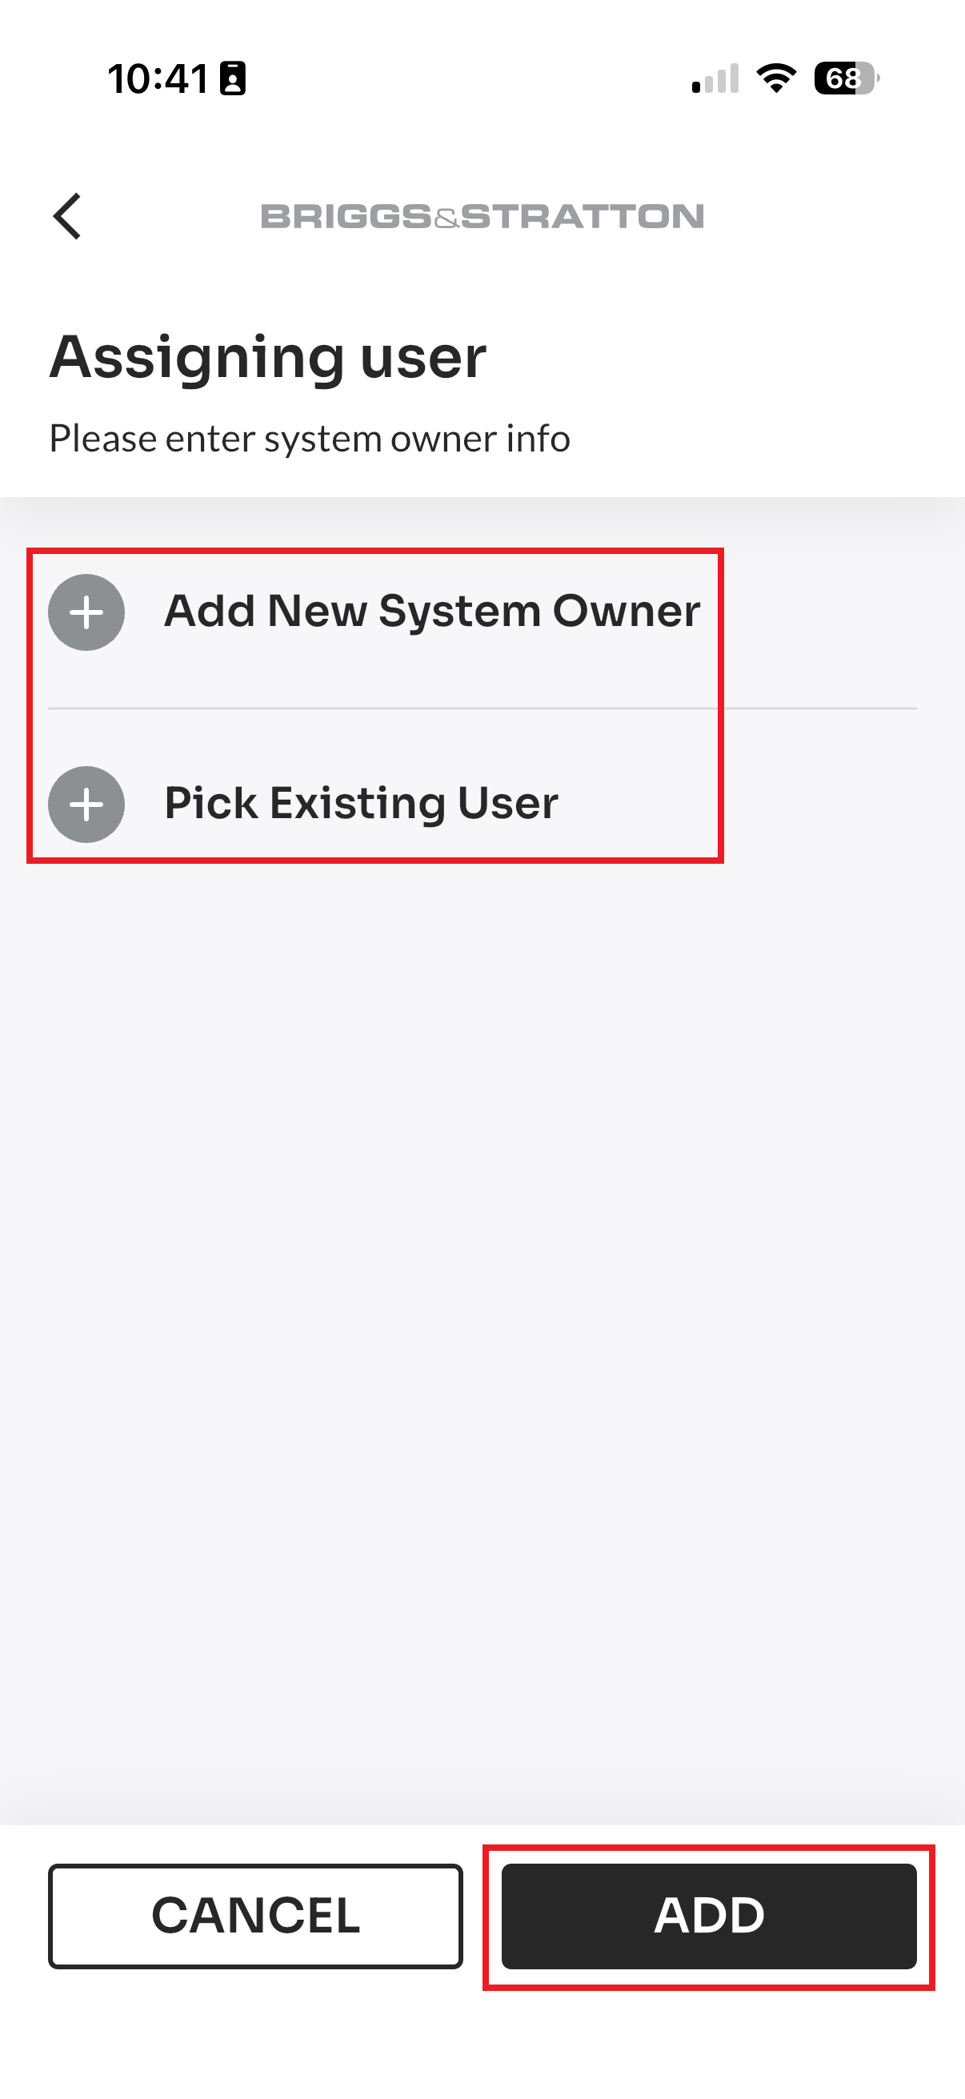Tap the 10:41 clock in the status bar

pos(158,79)
